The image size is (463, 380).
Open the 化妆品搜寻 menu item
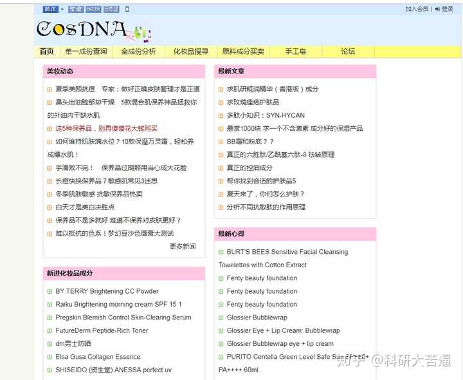[x=191, y=52]
